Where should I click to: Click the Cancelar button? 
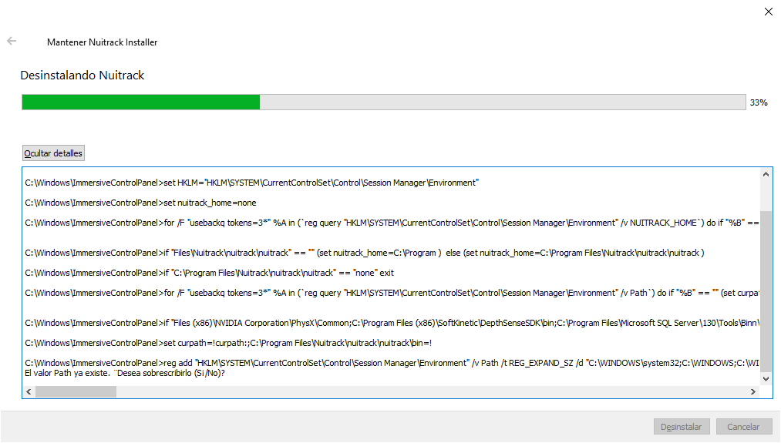tap(744, 427)
